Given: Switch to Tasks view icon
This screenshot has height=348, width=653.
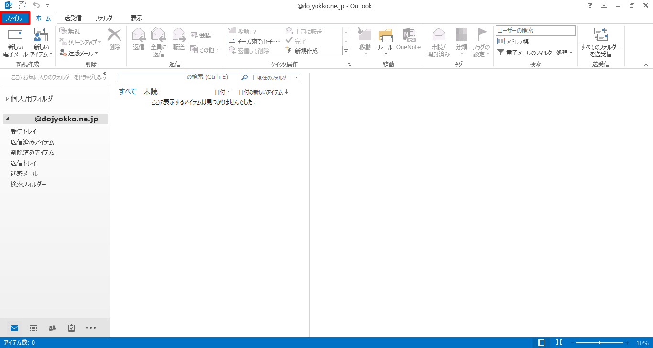Looking at the screenshot, I should (72, 328).
